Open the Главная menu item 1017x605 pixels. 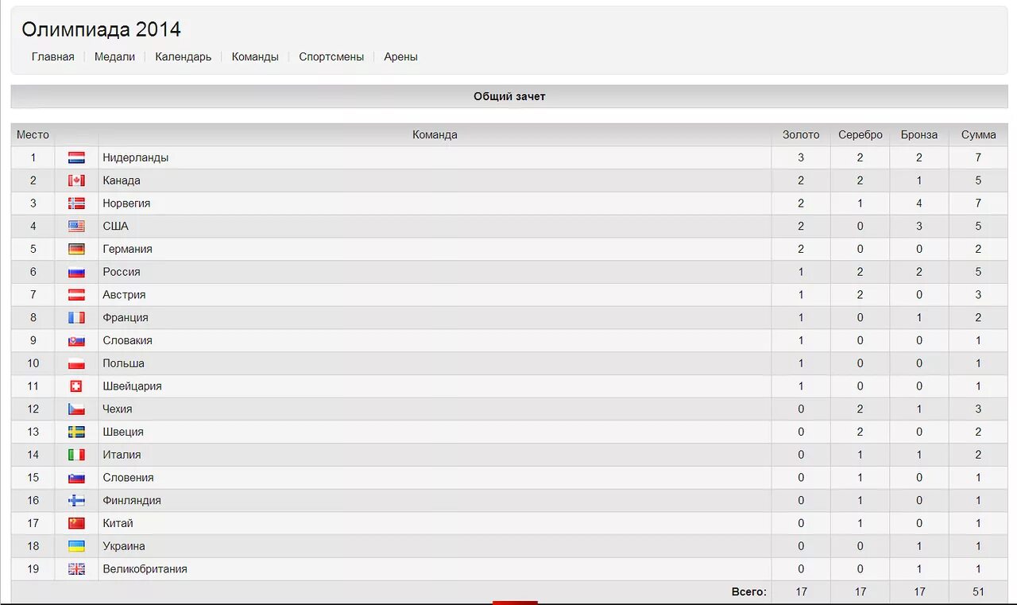pyautogui.click(x=52, y=56)
